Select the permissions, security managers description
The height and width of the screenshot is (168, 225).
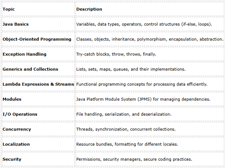click(134, 159)
